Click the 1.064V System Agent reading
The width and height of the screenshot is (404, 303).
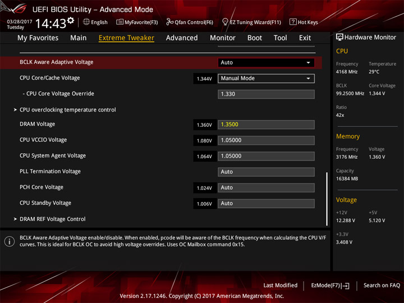pos(205,157)
